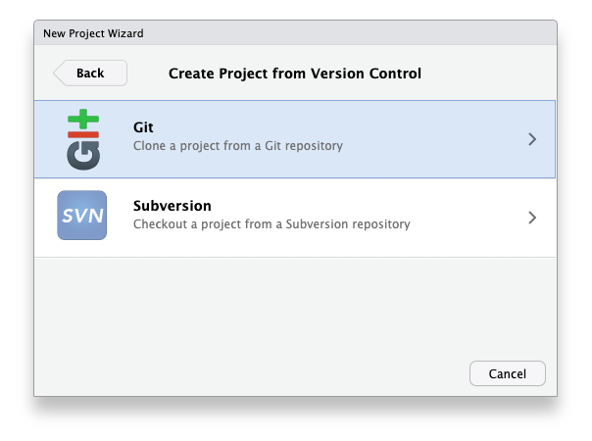The width and height of the screenshot is (592, 441).
Task: Select the Subversion menu entry title
Action: tap(172, 206)
